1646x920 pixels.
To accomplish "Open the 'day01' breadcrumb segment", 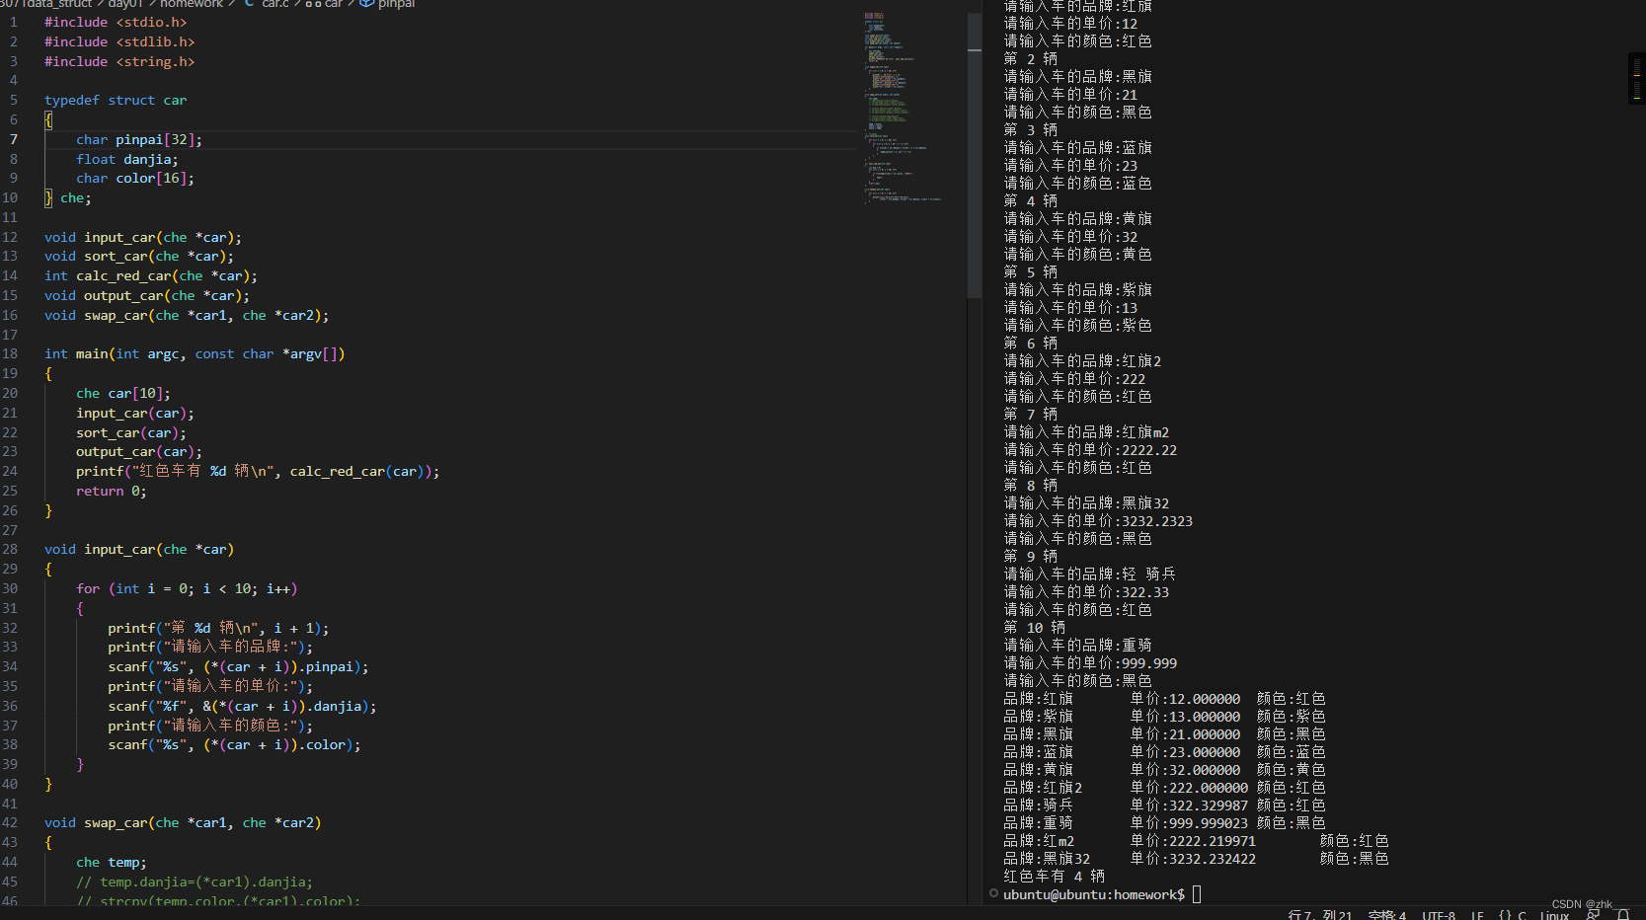I will pos(125,4).
